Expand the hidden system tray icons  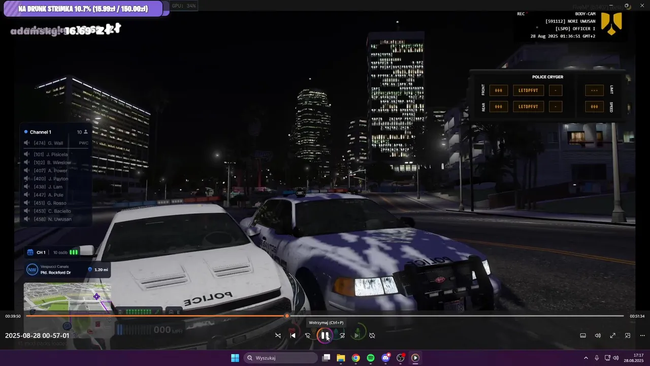586,358
